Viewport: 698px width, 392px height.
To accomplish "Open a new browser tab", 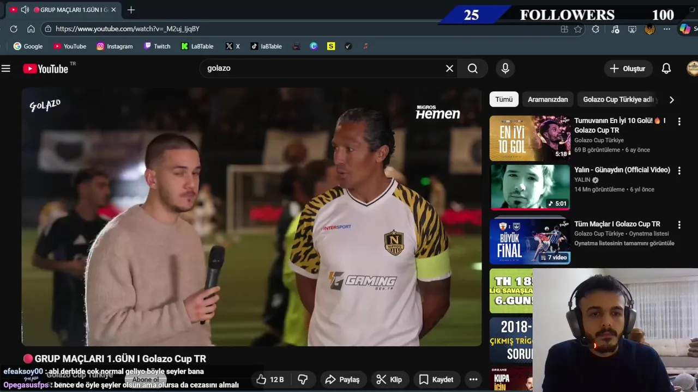I will pos(131,10).
